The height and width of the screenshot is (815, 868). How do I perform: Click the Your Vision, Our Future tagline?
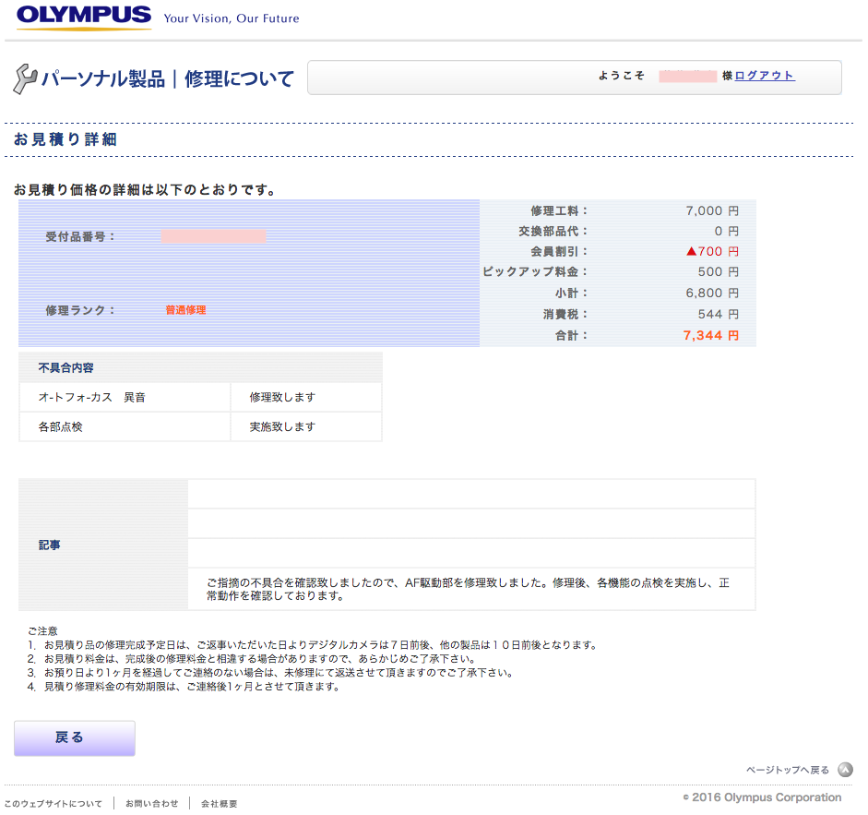tap(232, 18)
